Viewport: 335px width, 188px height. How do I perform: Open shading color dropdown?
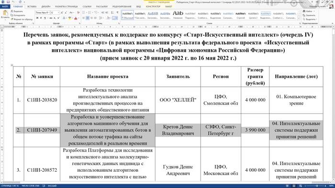pyautogui.click(x=111, y=18)
